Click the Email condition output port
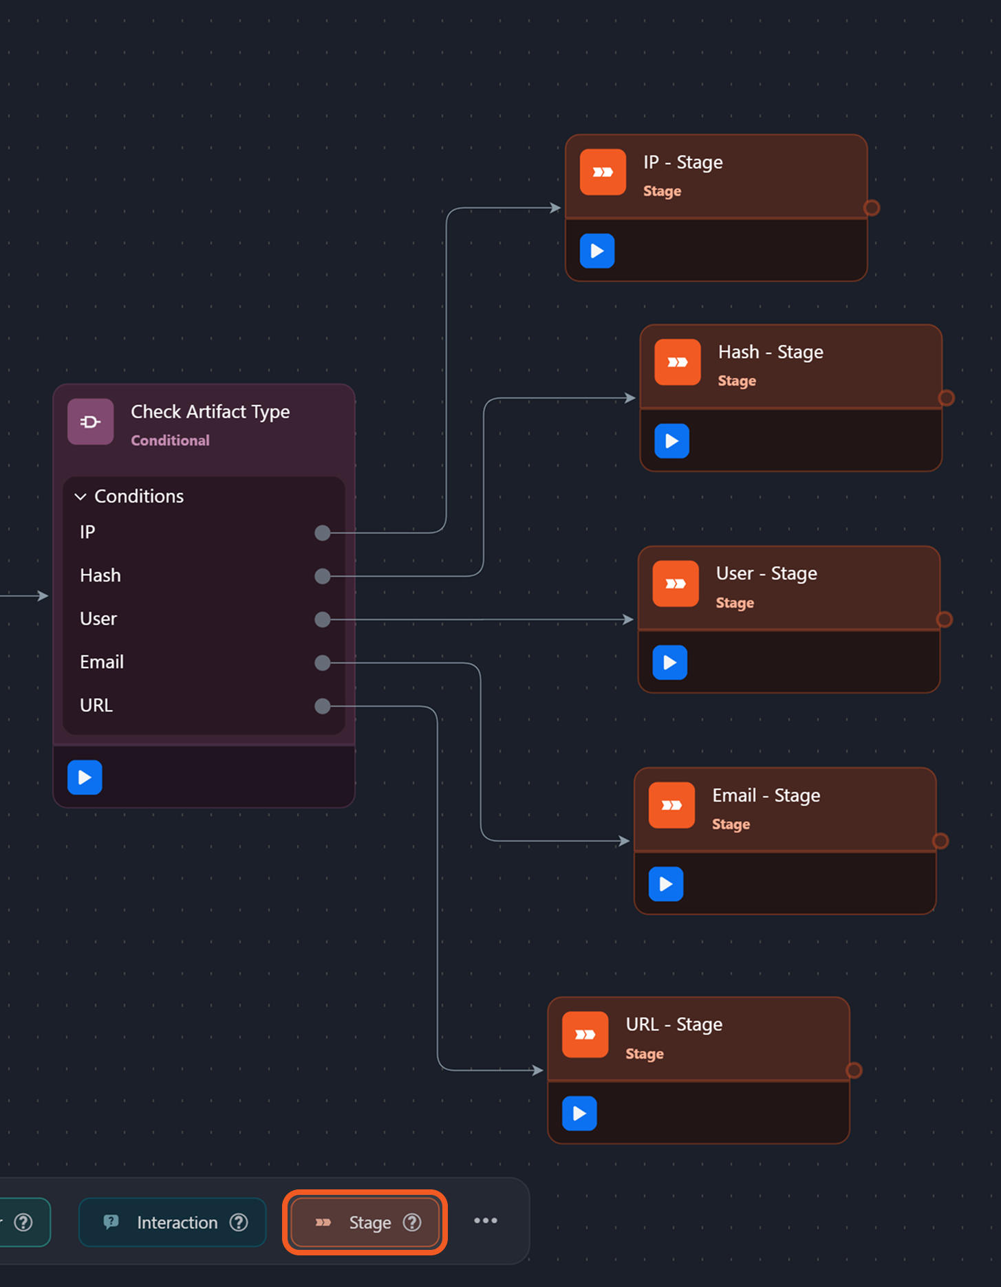1001x1287 pixels. (322, 663)
